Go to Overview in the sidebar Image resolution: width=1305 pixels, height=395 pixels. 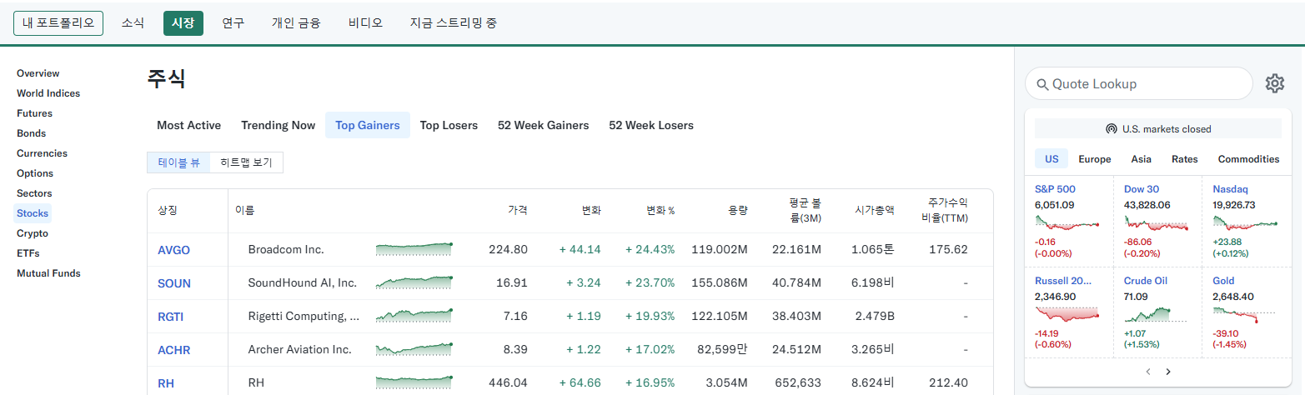38,73
